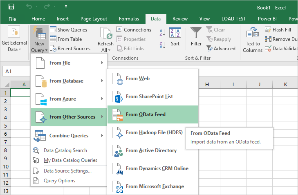The image size is (298, 195).
Task: Open My Data Catalog Queries
Action: [x=69, y=160]
